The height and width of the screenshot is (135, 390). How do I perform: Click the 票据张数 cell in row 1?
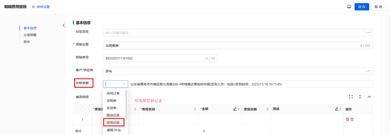(x=257, y=120)
